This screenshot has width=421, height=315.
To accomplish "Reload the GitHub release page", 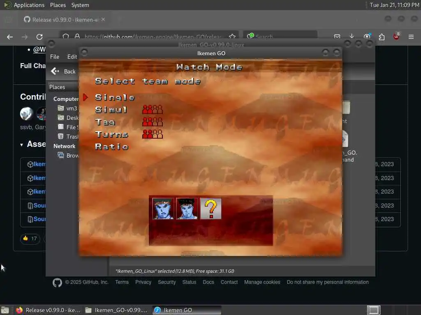I will tap(39, 37).
